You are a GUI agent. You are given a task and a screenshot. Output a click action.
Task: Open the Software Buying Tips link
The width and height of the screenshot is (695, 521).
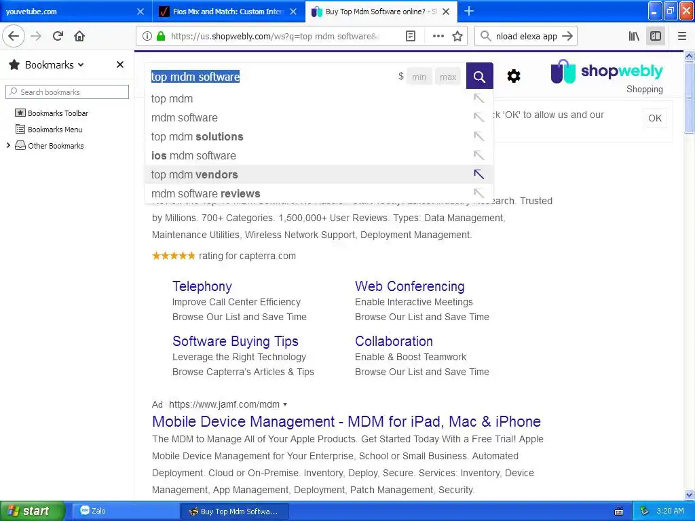236,341
